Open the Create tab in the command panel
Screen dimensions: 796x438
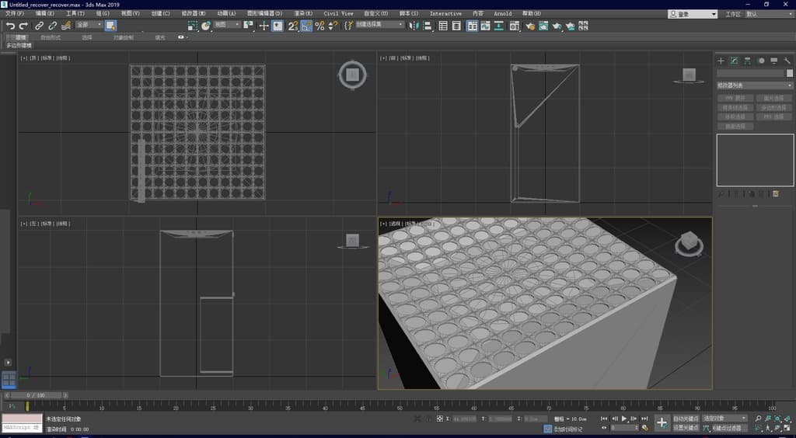click(x=721, y=61)
